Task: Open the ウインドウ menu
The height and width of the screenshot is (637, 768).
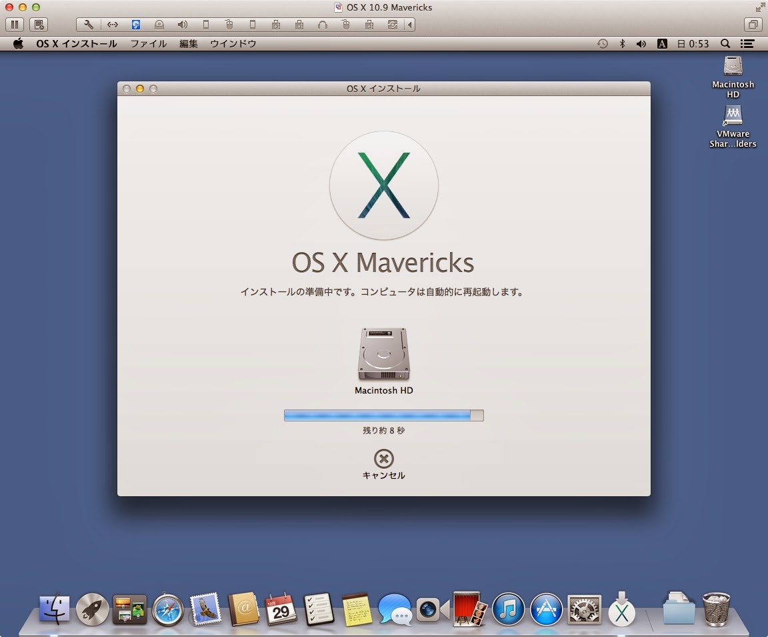Action: pos(233,43)
